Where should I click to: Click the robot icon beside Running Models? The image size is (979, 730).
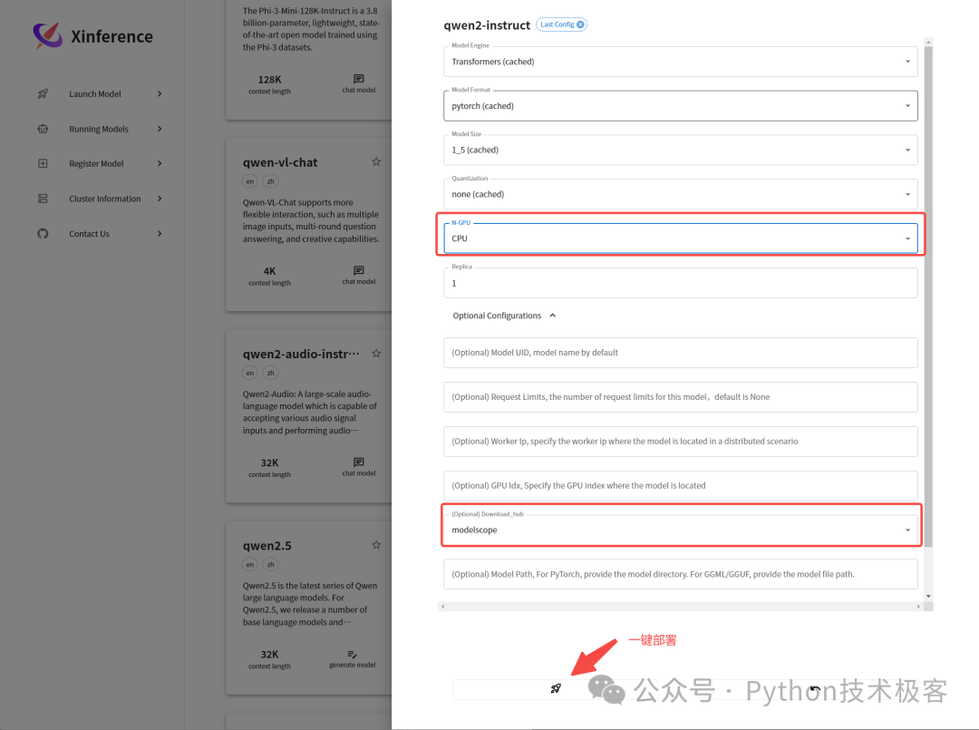43,129
